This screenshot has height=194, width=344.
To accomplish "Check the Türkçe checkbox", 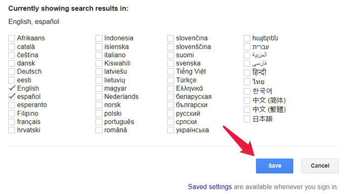I will (x=170, y=80).
